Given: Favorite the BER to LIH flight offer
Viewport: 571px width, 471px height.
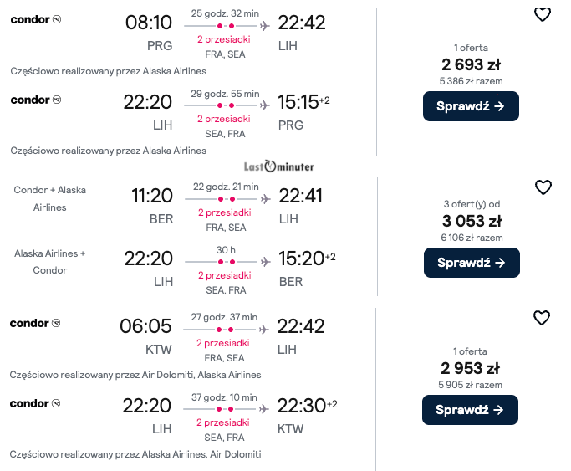Looking at the screenshot, I should point(543,187).
